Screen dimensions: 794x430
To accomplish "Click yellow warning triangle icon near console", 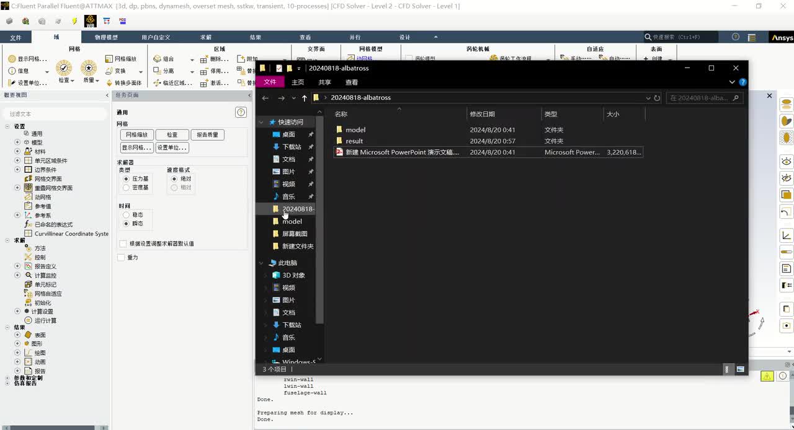I will pyautogui.click(x=767, y=376).
